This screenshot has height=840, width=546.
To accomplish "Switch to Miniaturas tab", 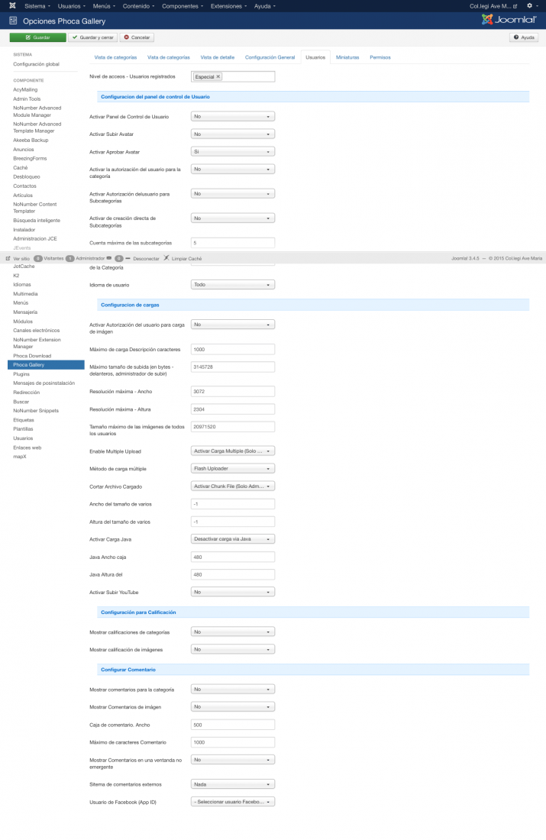I will [347, 57].
